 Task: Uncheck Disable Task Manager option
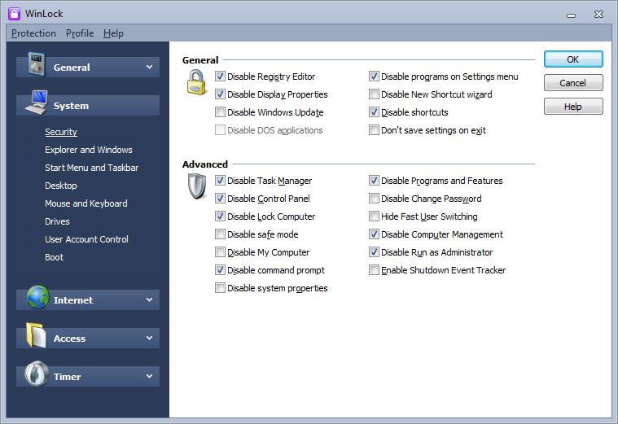(220, 181)
